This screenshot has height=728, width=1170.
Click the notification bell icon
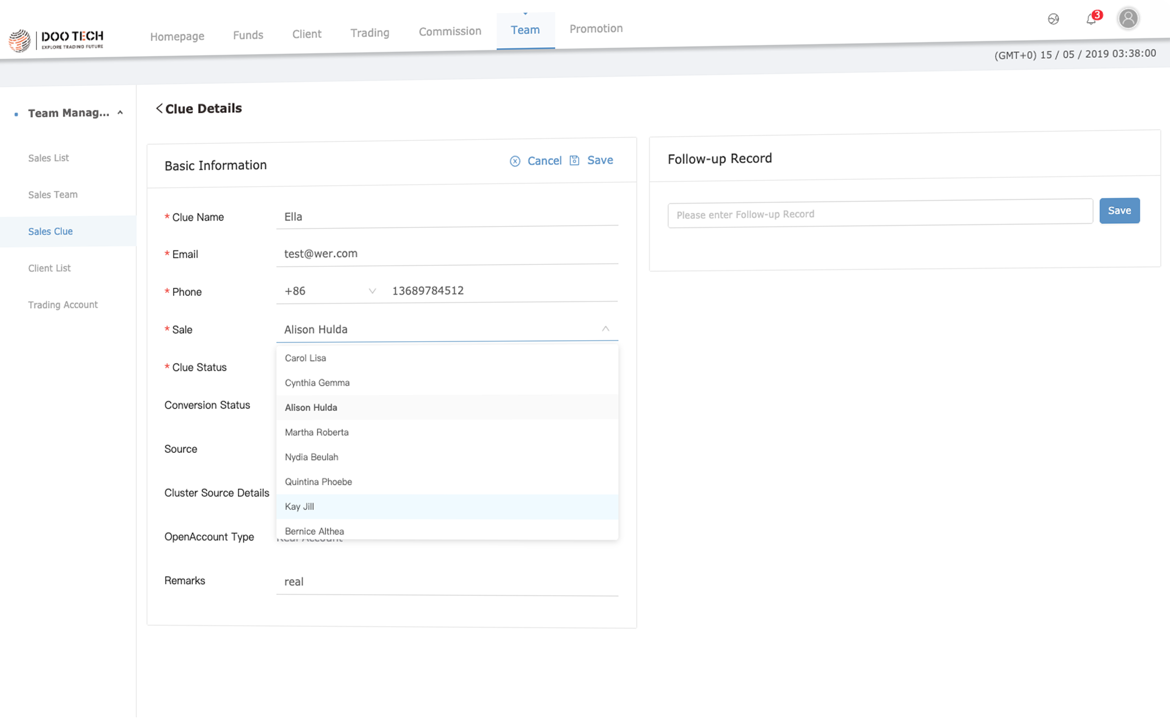[1091, 19]
